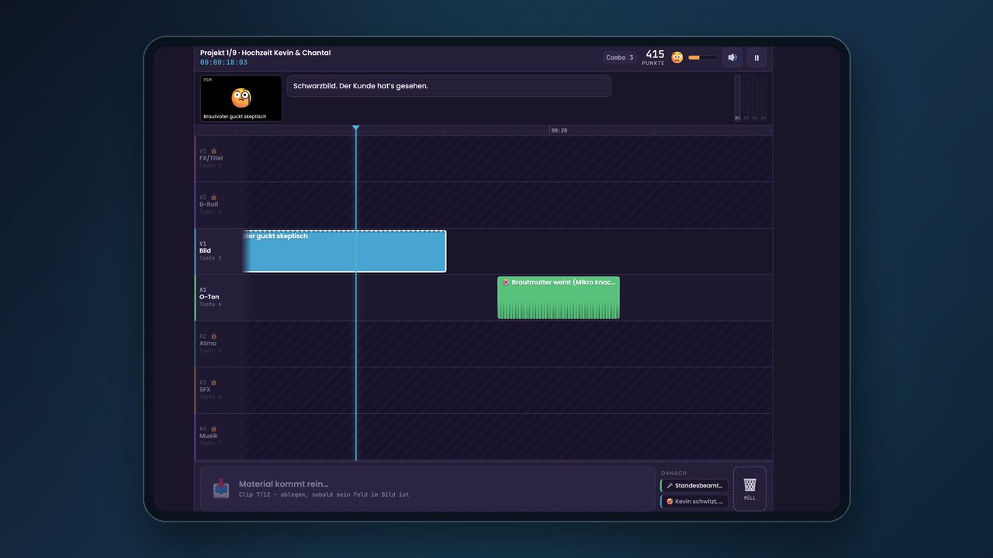Select the V2 B-Roll track label
The image size is (993, 558).
[209, 205]
